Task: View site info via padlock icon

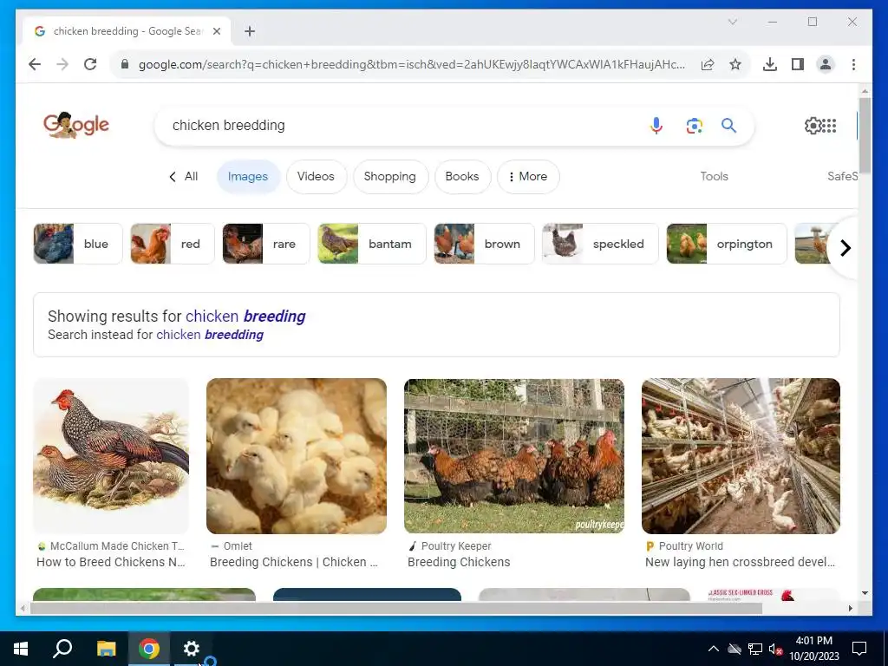Action: point(125,64)
